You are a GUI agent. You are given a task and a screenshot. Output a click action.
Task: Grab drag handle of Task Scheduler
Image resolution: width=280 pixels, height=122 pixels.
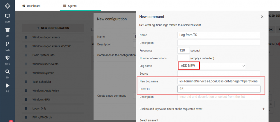pos(26,82)
